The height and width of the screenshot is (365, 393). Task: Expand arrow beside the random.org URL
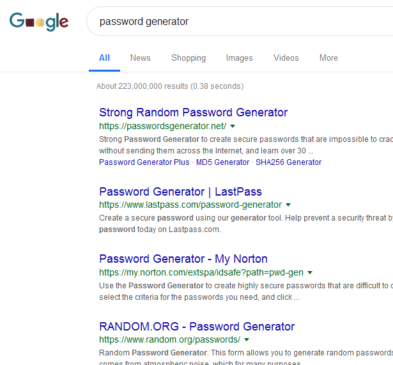coord(247,339)
